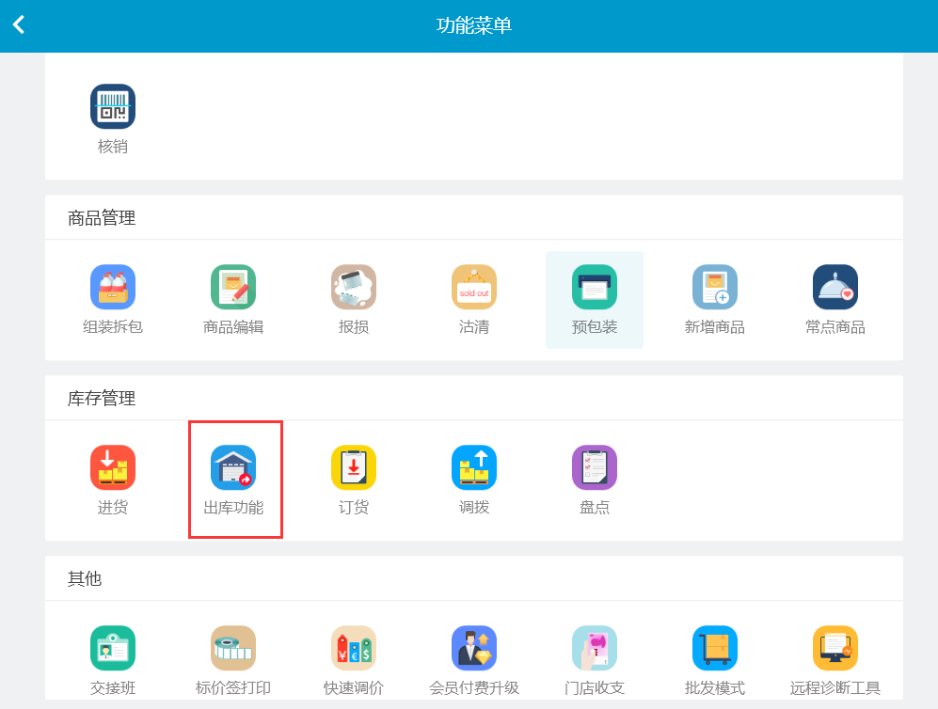Open 沽清 sold out management
This screenshot has width=938, height=709.
point(474,300)
